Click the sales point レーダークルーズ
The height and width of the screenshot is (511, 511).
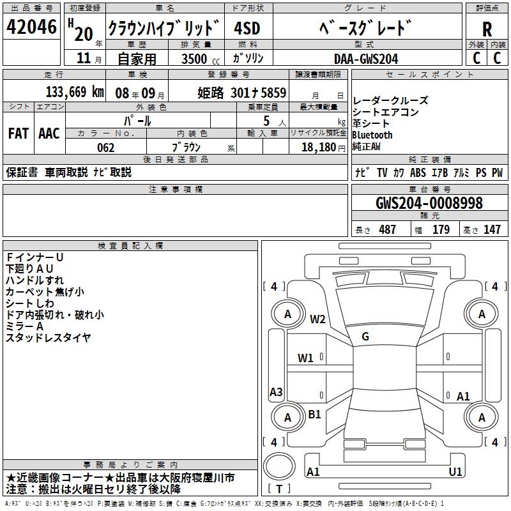click(x=390, y=101)
